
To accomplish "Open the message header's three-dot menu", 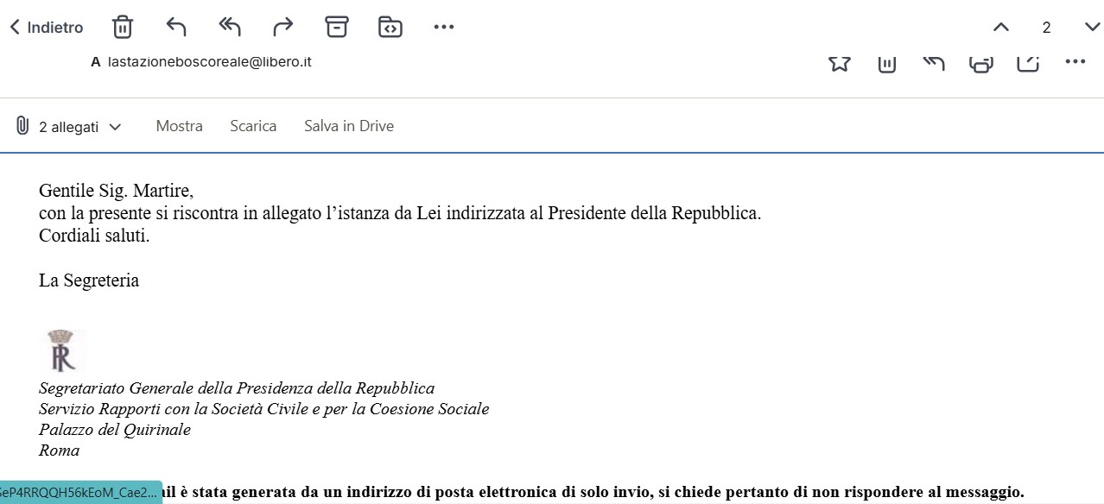I will point(1075,62).
